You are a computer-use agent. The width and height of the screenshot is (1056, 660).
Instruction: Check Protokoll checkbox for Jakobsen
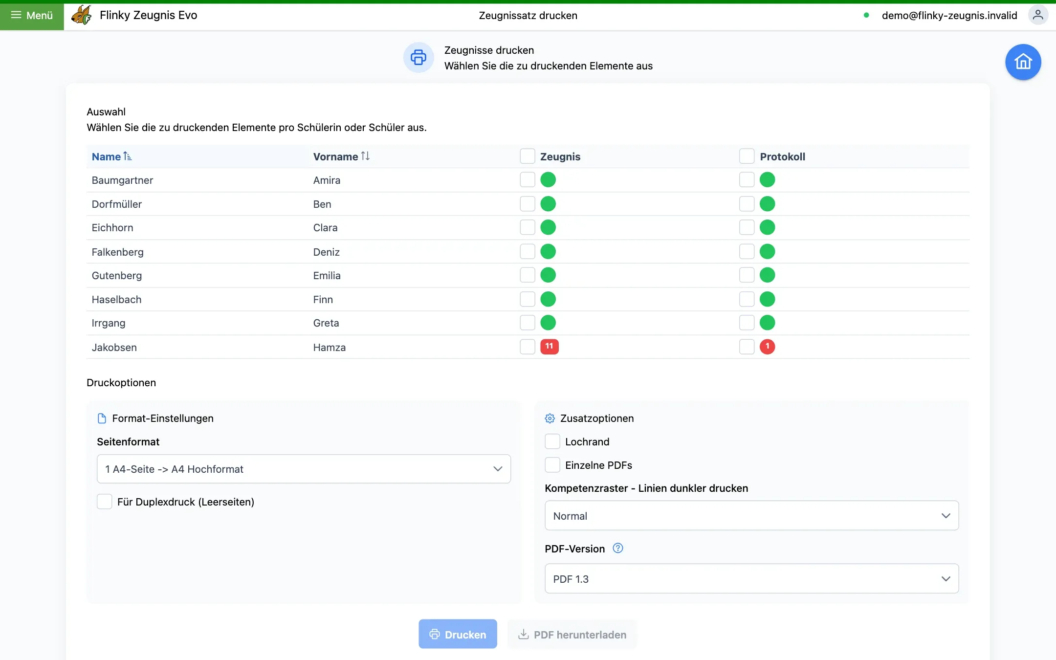747,347
